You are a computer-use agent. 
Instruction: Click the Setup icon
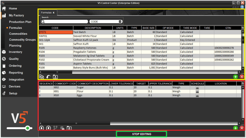coord(4,93)
